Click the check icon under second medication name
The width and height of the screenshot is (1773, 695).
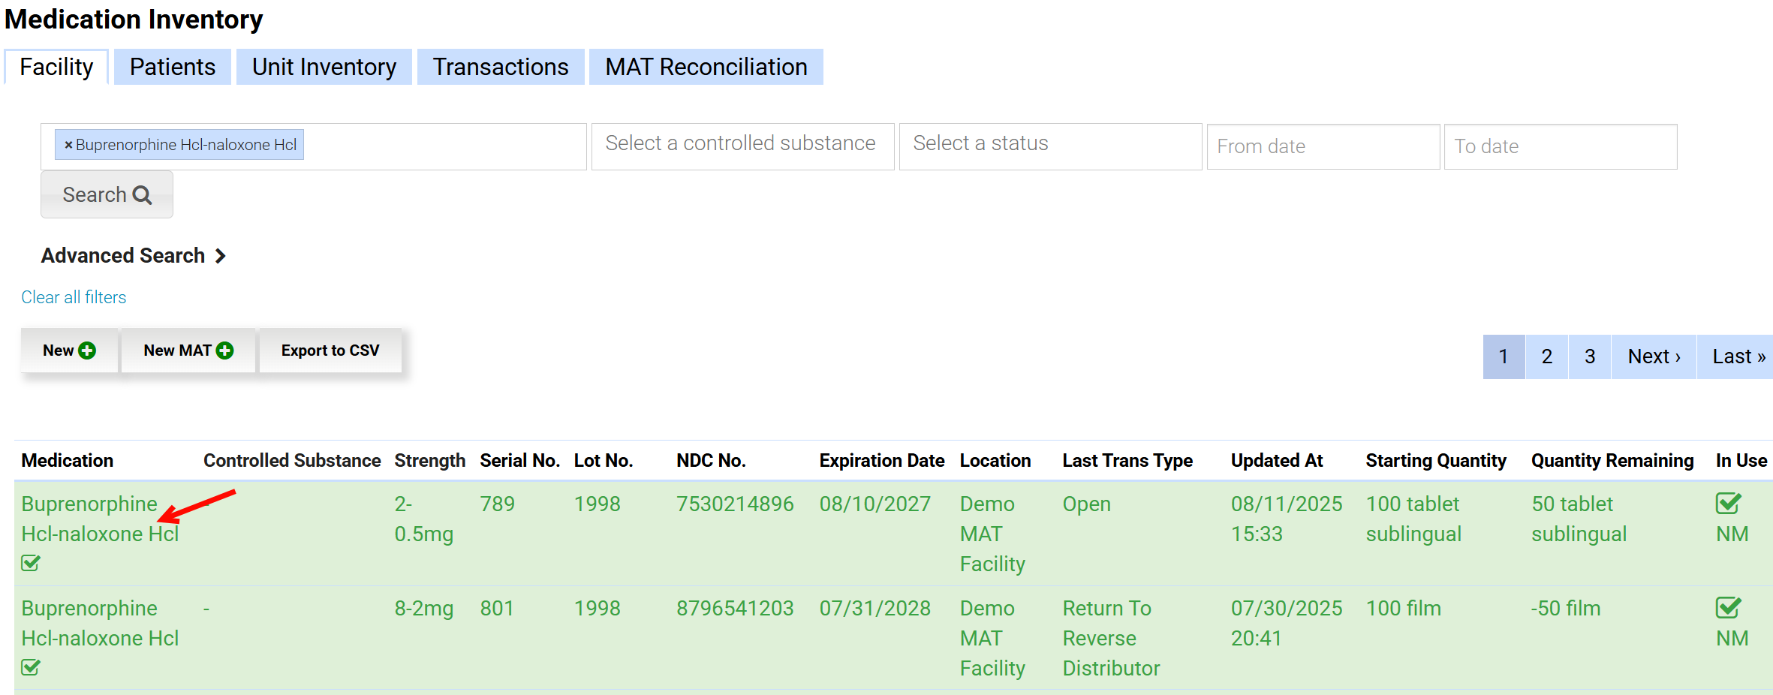click(31, 667)
